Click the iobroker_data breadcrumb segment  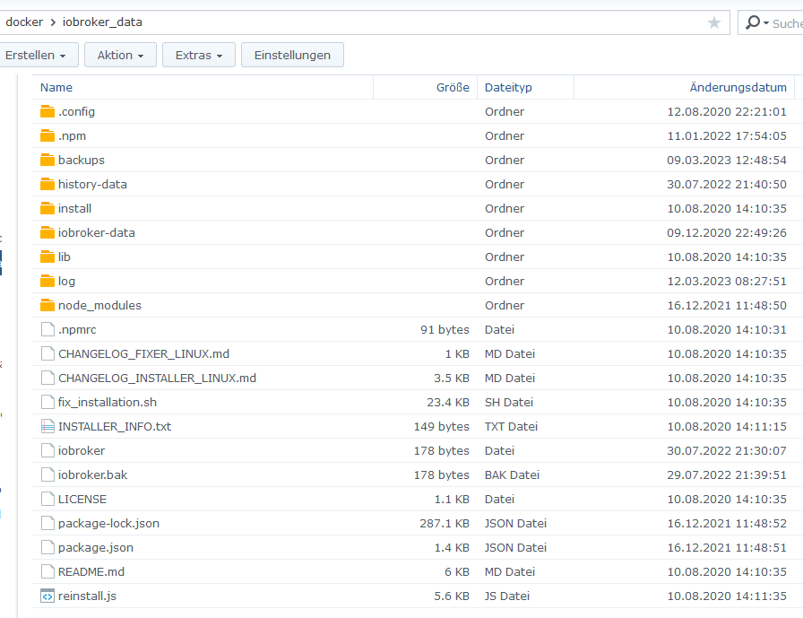pyautogui.click(x=102, y=22)
